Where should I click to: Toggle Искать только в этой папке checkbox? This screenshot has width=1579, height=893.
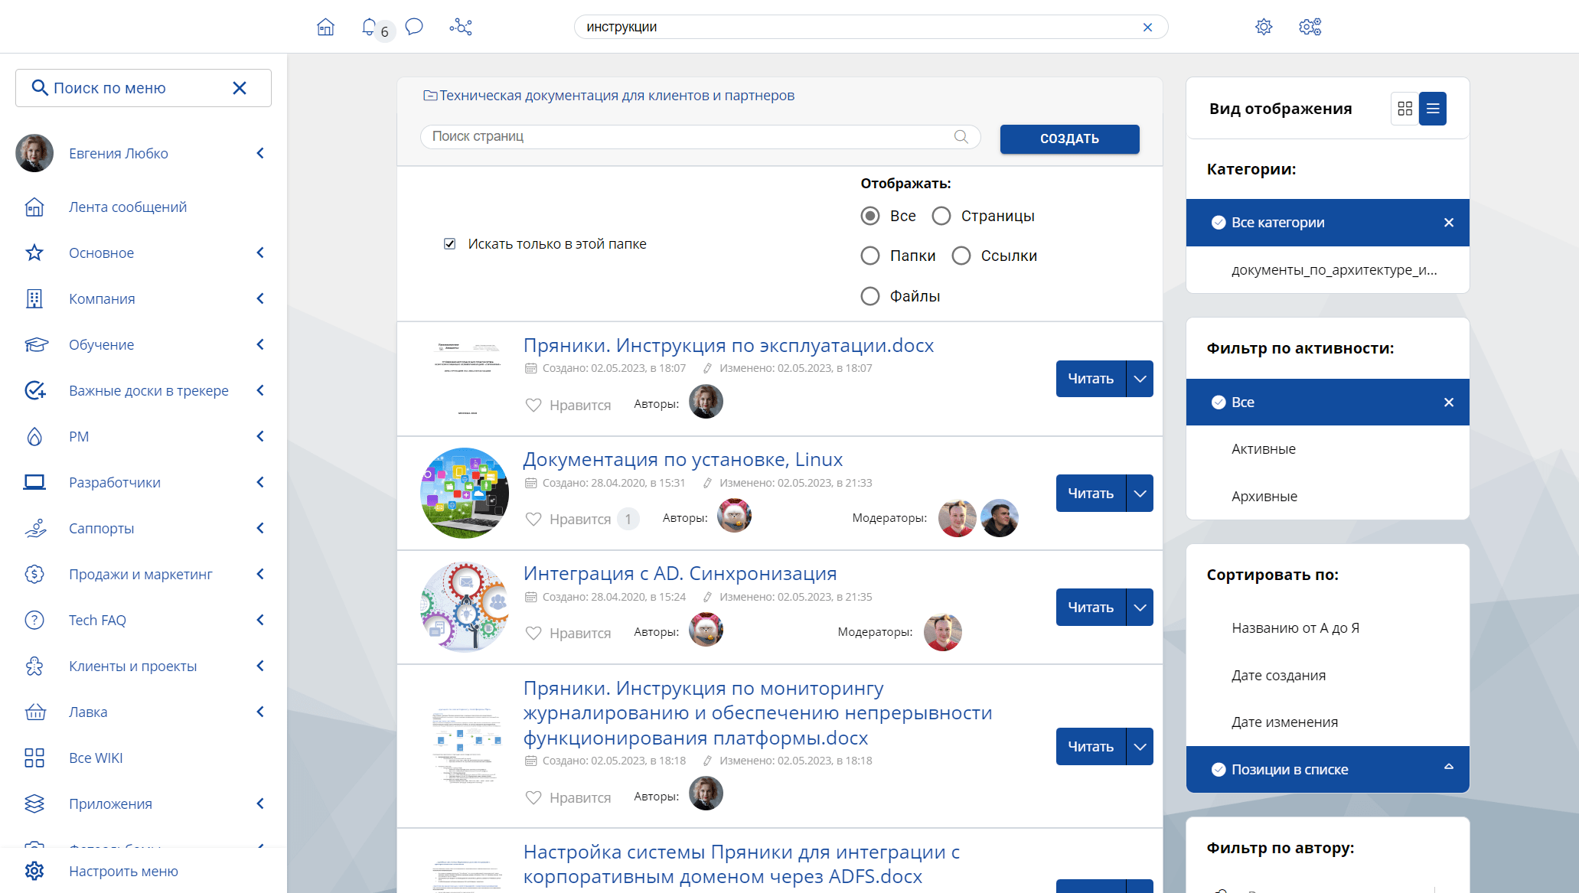click(x=450, y=244)
